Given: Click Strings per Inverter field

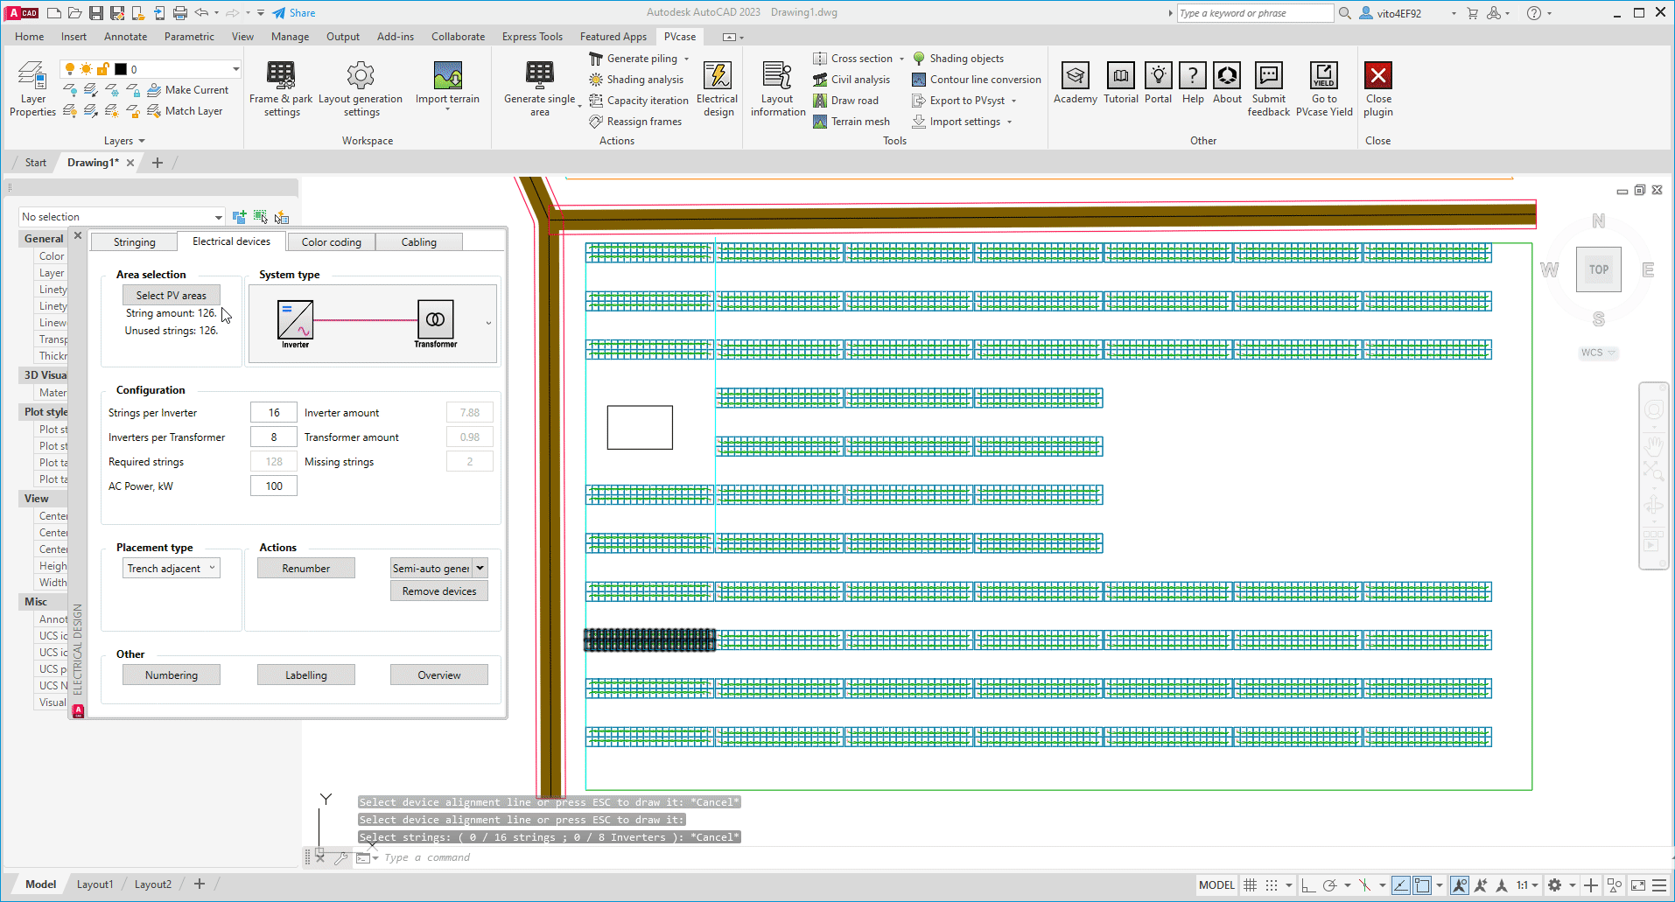Looking at the screenshot, I should pos(274,413).
